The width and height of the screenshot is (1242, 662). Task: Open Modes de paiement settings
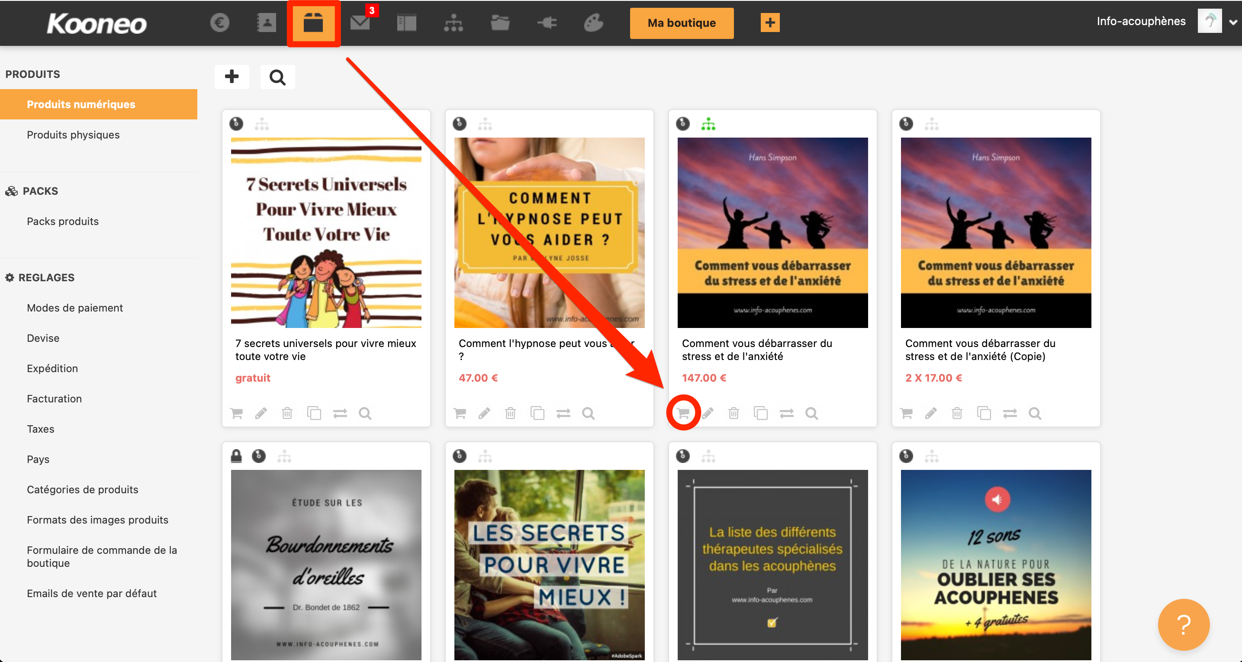75,308
